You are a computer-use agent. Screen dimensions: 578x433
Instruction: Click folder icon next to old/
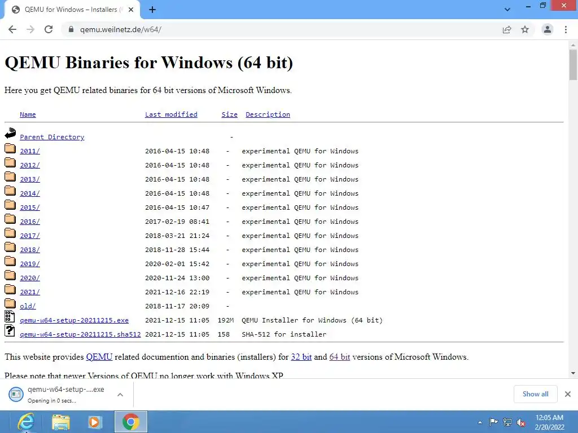(x=10, y=303)
